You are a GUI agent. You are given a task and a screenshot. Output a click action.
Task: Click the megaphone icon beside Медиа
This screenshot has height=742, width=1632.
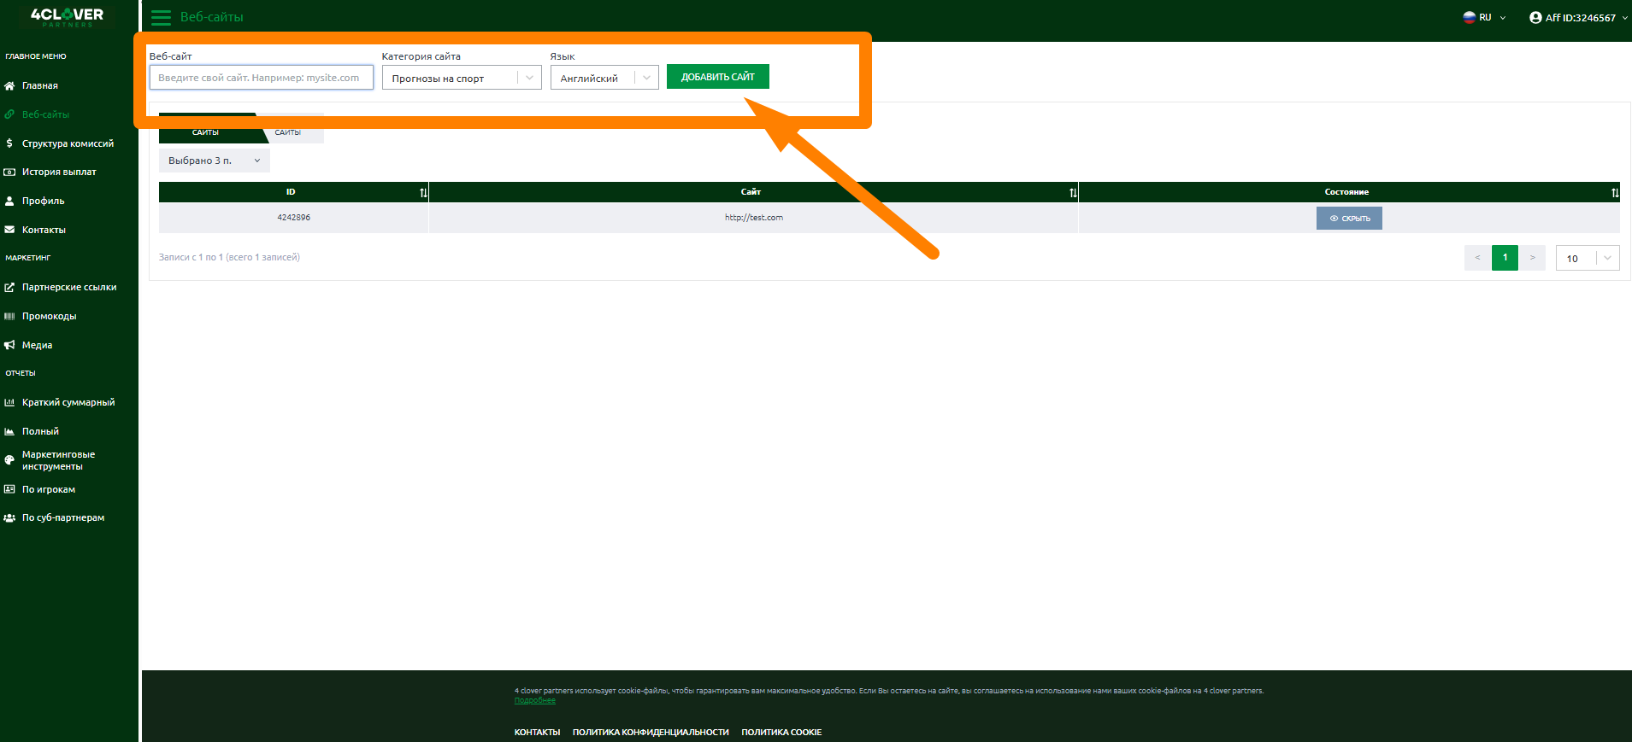tap(9, 345)
